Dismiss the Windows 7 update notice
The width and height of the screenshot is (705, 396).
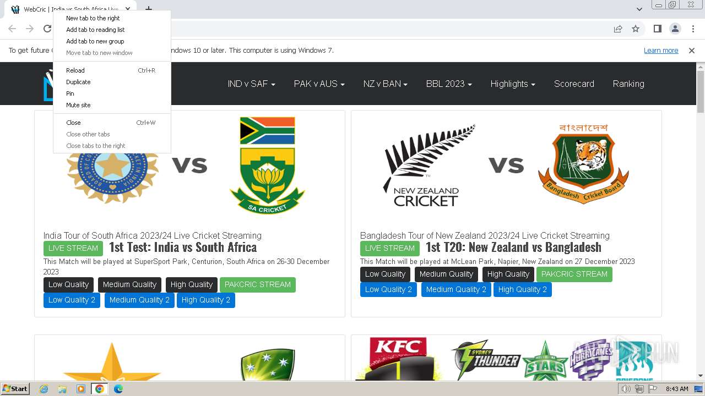[x=692, y=51]
